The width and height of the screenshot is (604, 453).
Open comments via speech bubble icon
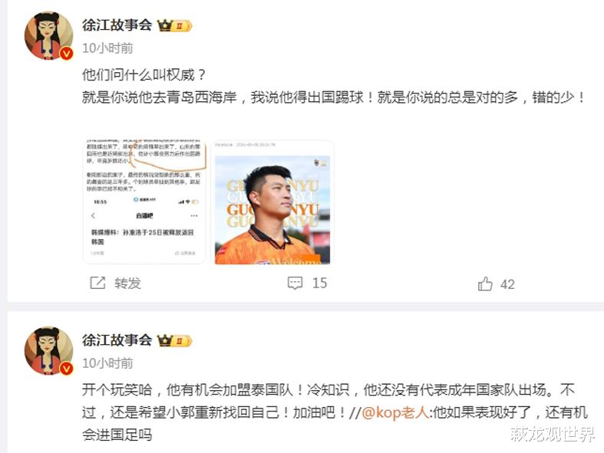(295, 283)
